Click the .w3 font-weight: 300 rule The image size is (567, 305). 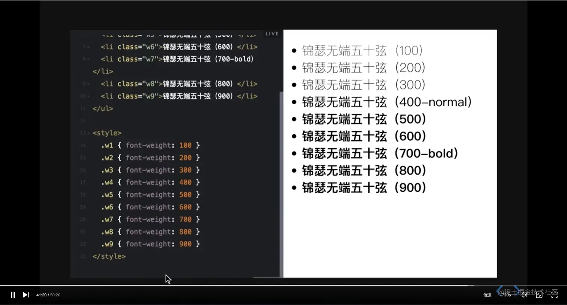click(x=150, y=170)
